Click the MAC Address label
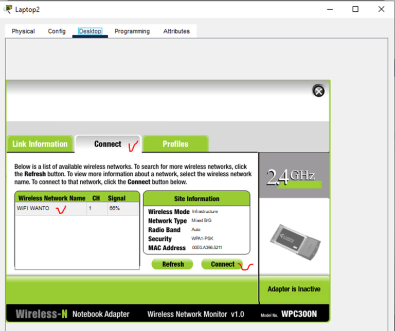 (x=167, y=248)
